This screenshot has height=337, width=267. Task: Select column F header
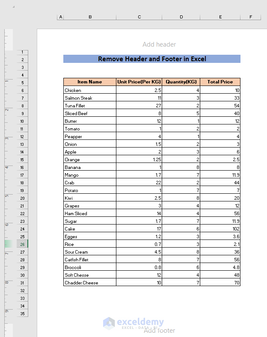251,17
